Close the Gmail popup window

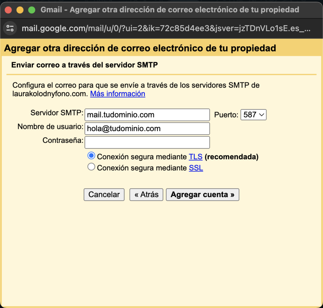click(8, 10)
